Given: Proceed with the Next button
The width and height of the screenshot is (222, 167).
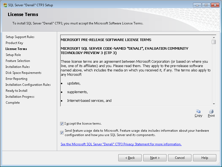Looking at the screenshot, I should tap(155, 158).
